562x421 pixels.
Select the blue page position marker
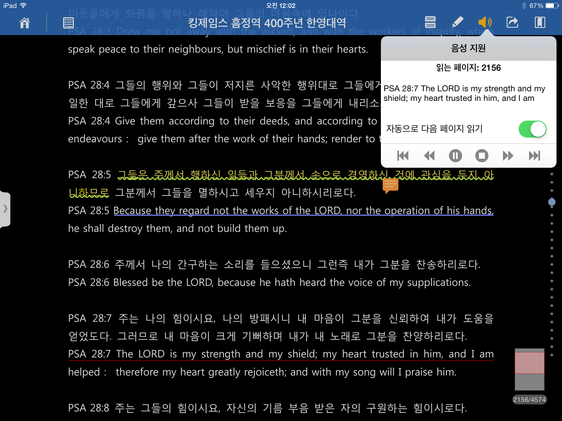(552, 202)
